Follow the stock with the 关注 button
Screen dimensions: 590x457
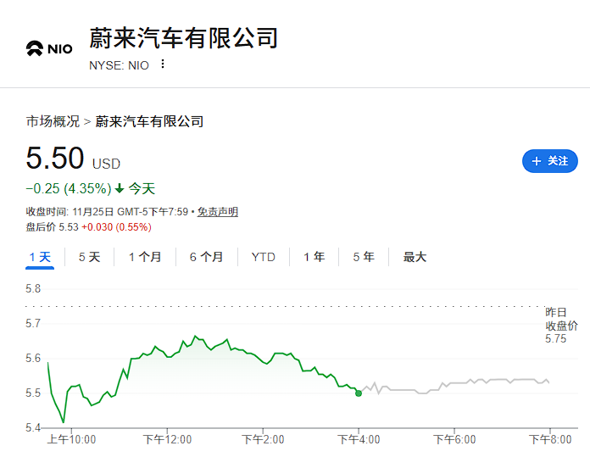pyautogui.click(x=550, y=161)
